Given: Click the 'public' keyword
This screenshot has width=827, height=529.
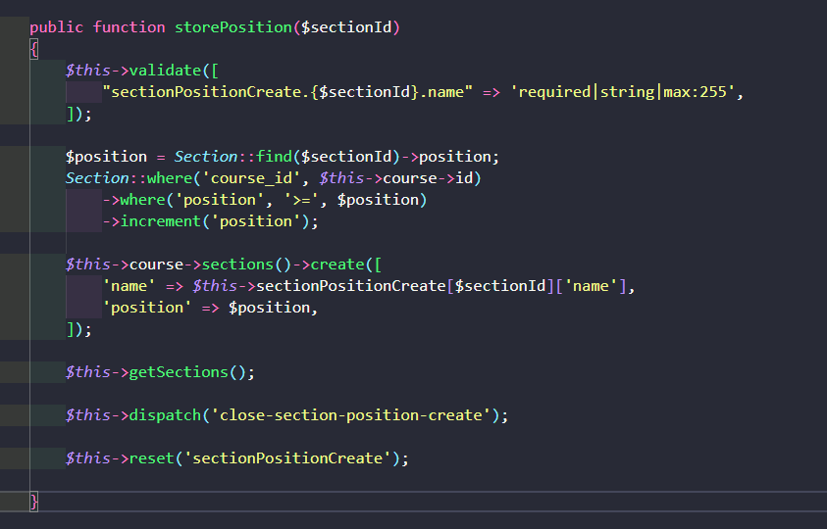Looking at the screenshot, I should tap(57, 27).
